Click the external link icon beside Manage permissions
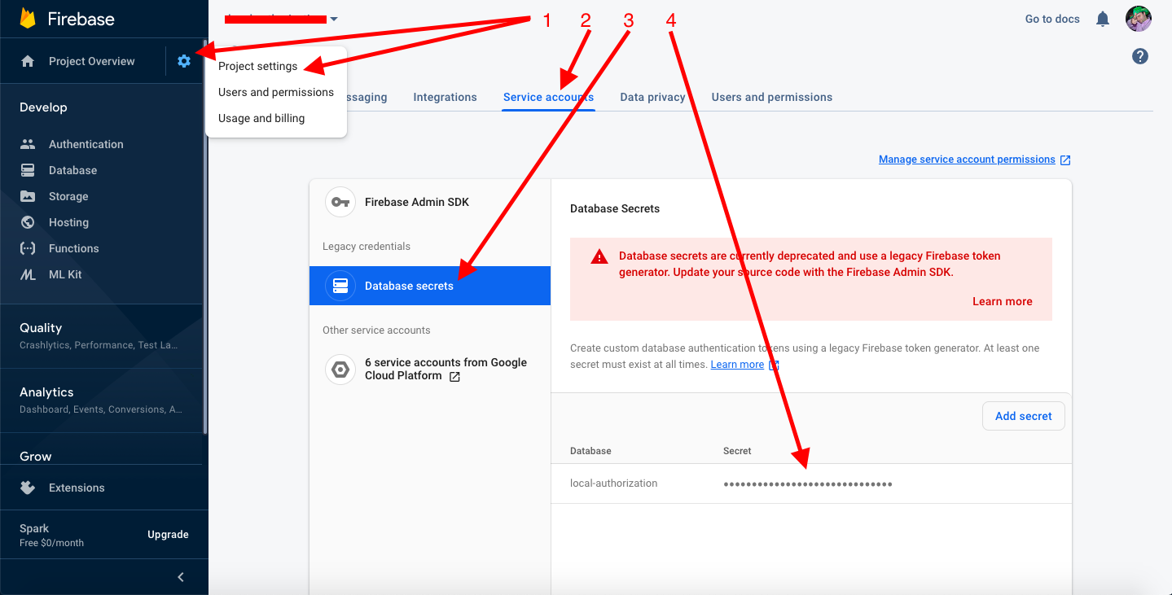Viewport: 1172px width, 595px height. click(1065, 160)
